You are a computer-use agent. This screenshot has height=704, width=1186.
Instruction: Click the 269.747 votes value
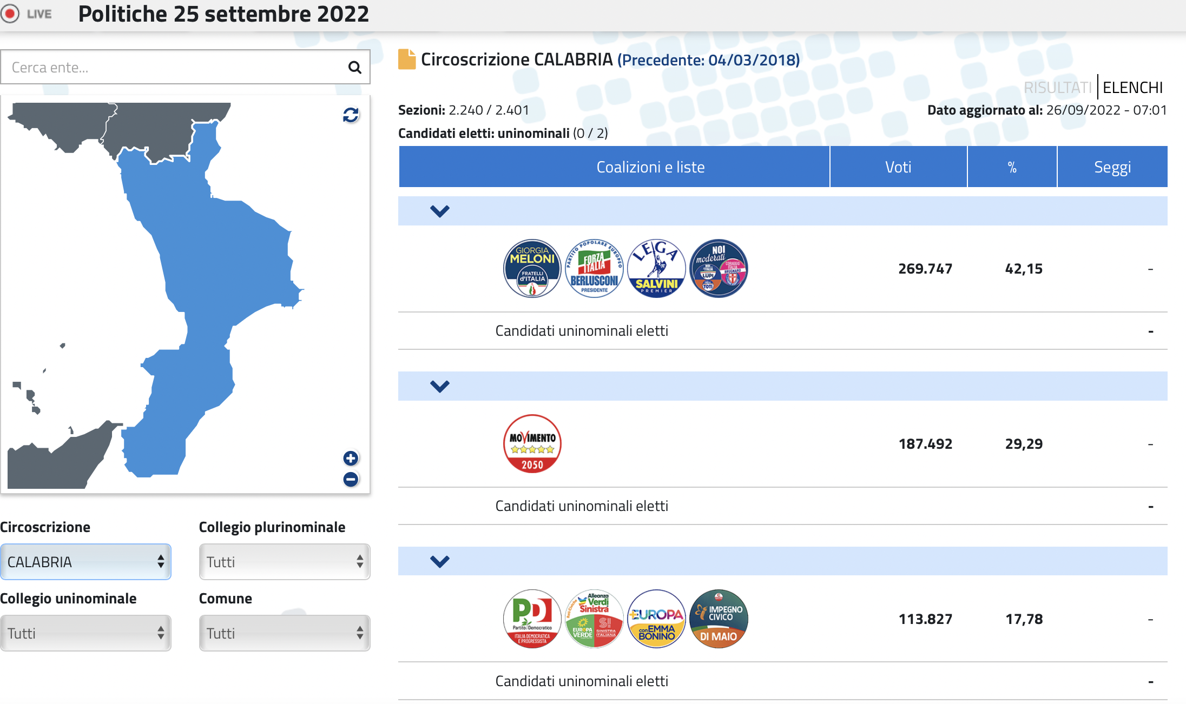(925, 269)
